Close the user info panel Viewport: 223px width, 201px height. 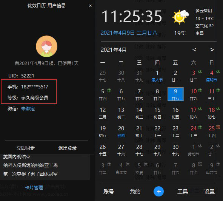[x=90, y=6]
